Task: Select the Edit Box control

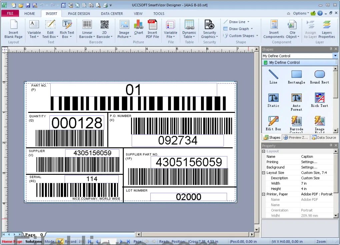Action: [x=273, y=123]
